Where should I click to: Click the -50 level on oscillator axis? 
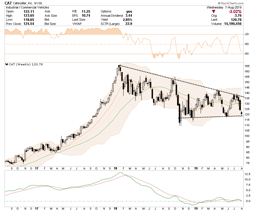[247, 44]
